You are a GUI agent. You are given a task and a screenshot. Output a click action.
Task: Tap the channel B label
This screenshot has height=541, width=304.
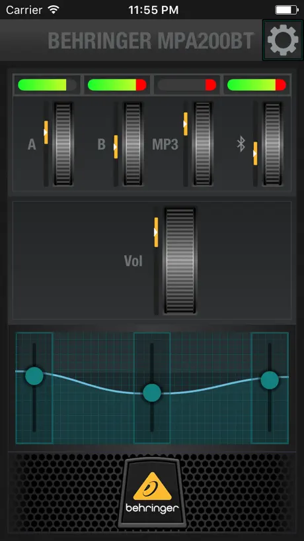pyautogui.click(x=102, y=144)
